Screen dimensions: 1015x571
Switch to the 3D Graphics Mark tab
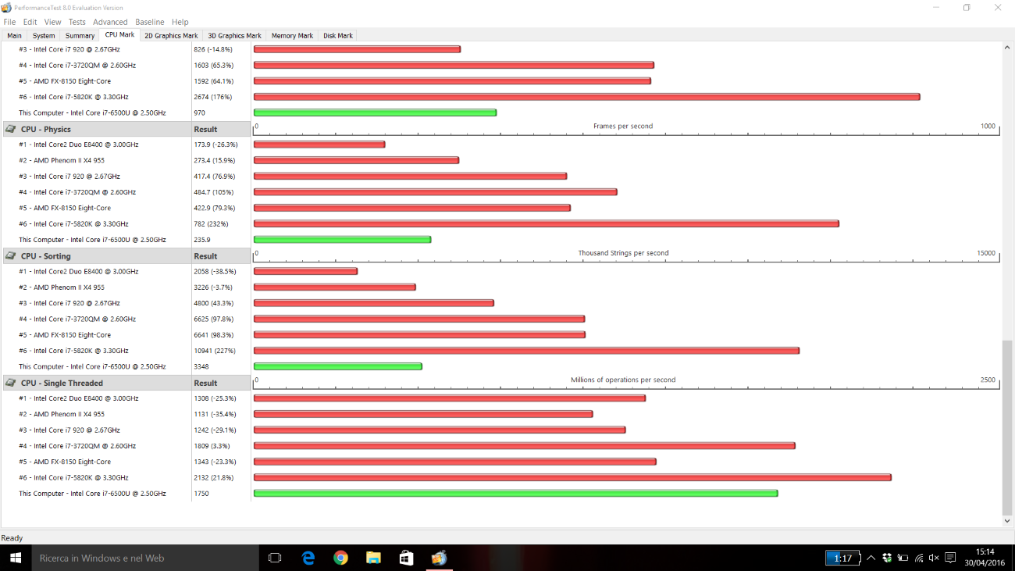pos(234,35)
